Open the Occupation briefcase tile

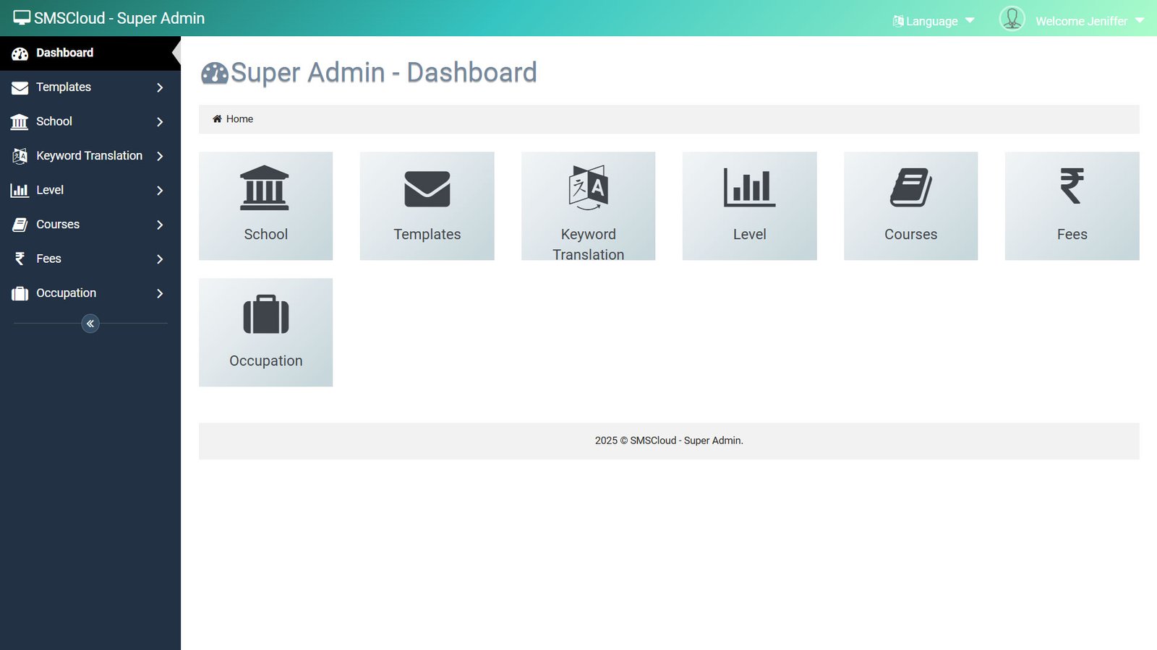(265, 332)
